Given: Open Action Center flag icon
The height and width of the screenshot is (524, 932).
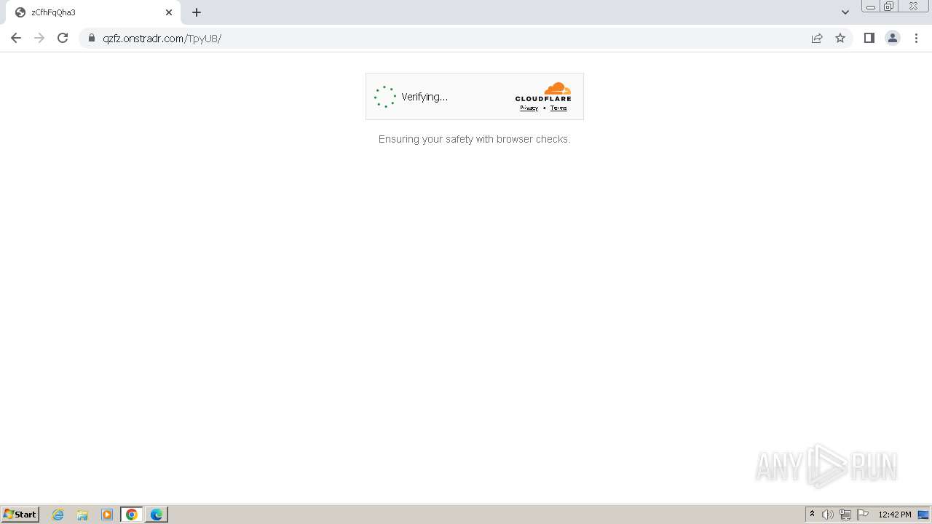Looking at the screenshot, I should (x=863, y=515).
